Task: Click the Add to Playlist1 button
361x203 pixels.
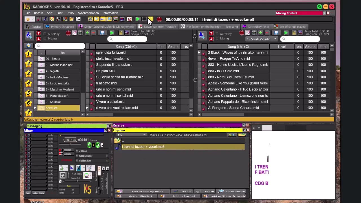Action: [136, 196]
